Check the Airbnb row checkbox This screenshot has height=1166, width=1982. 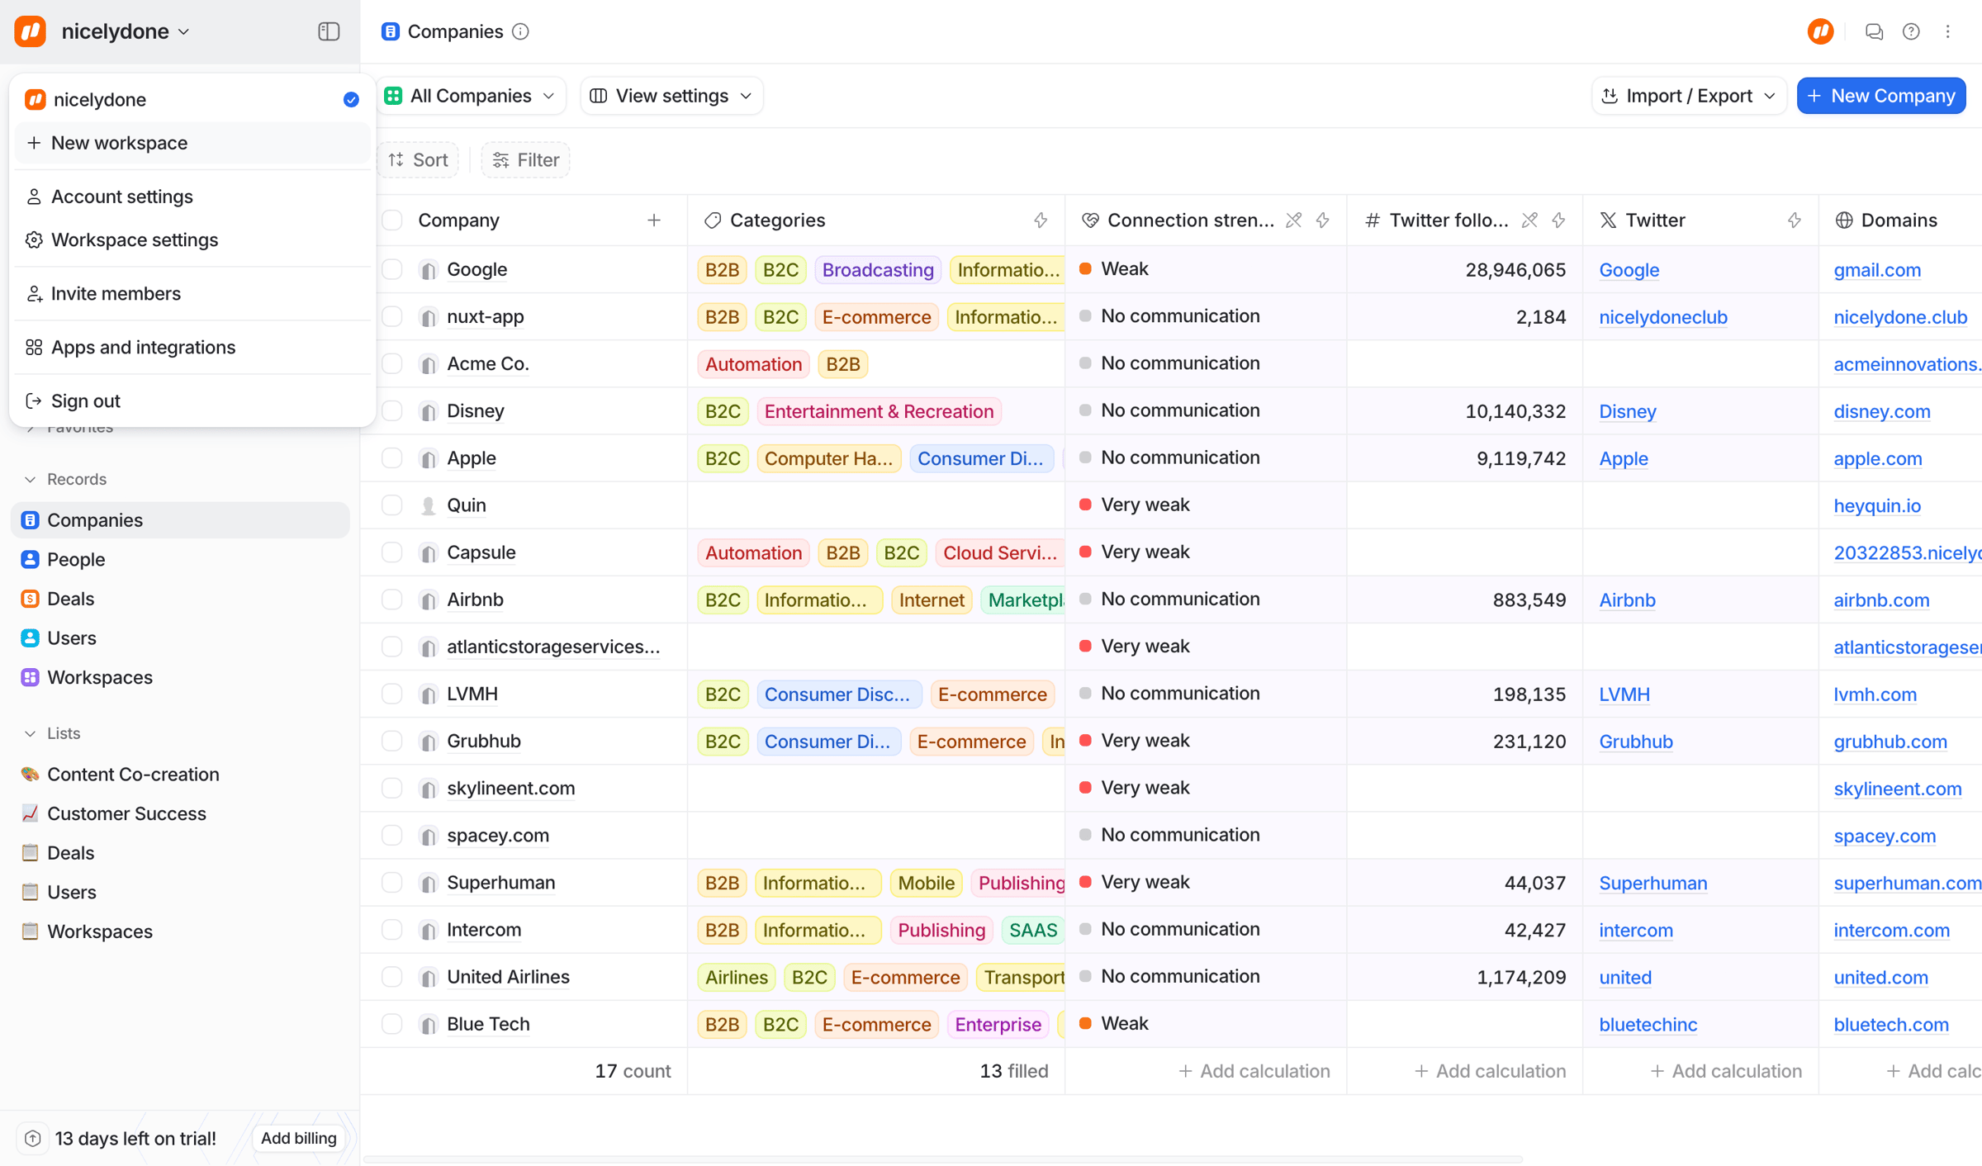pos(392,600)
